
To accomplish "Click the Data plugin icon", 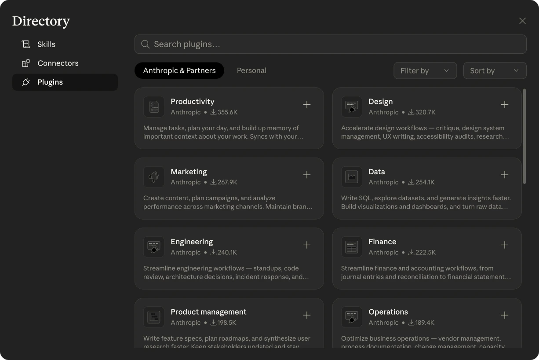I will (x=352, y=176).
